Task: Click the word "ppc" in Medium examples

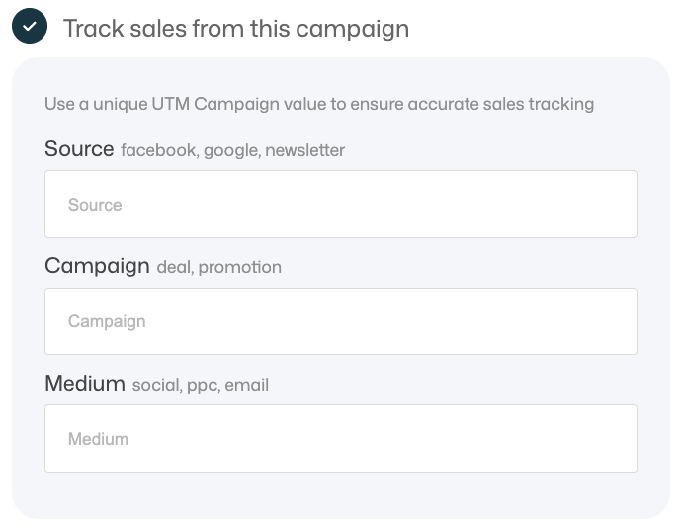Action: (x=203, y=385)
